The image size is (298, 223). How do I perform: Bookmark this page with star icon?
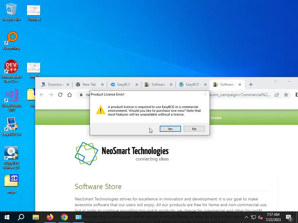(x=286, y=95)
